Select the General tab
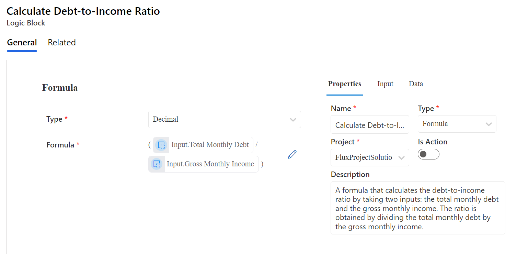Screen dimensions: 528x254 click(x=22, y=43)
